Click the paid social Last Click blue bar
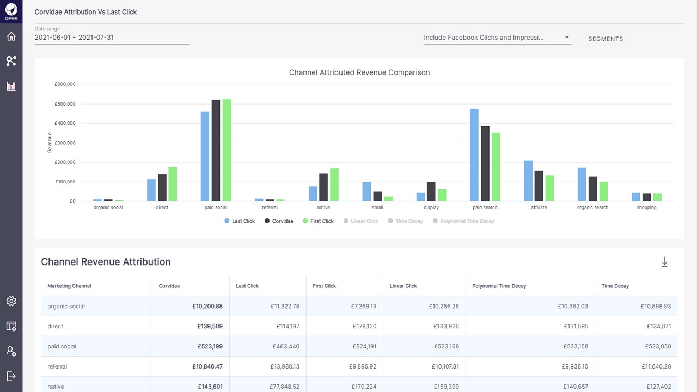Viewport: 697px width, 392px height. [205, 156]
